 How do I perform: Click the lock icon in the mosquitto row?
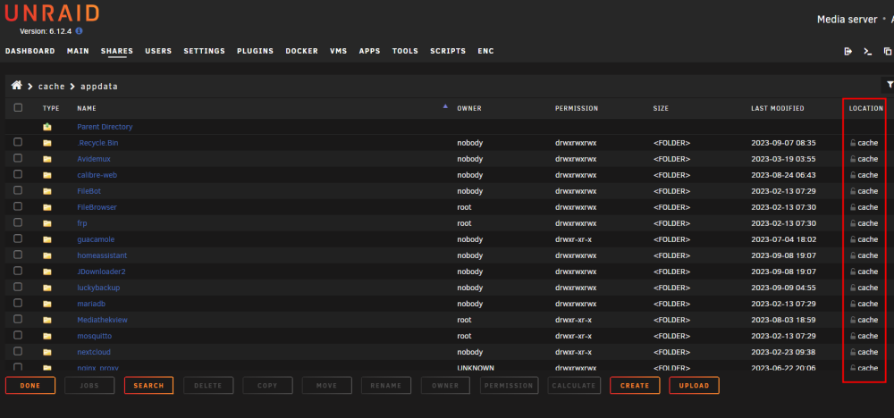tap(853, 336)
